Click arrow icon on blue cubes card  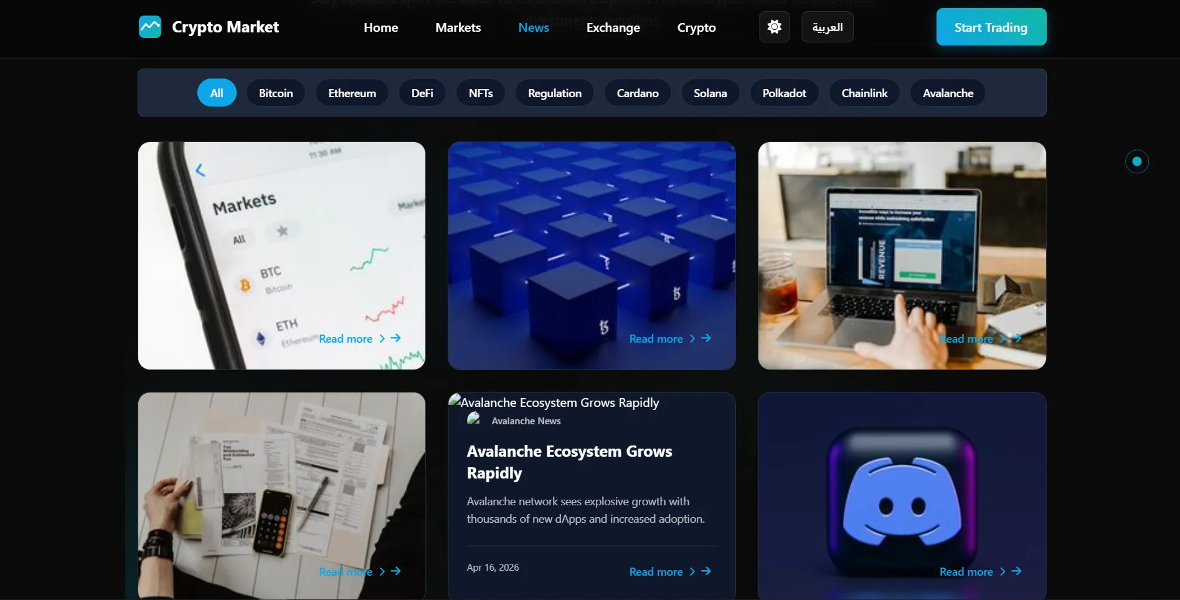click(x=706, y=338)
